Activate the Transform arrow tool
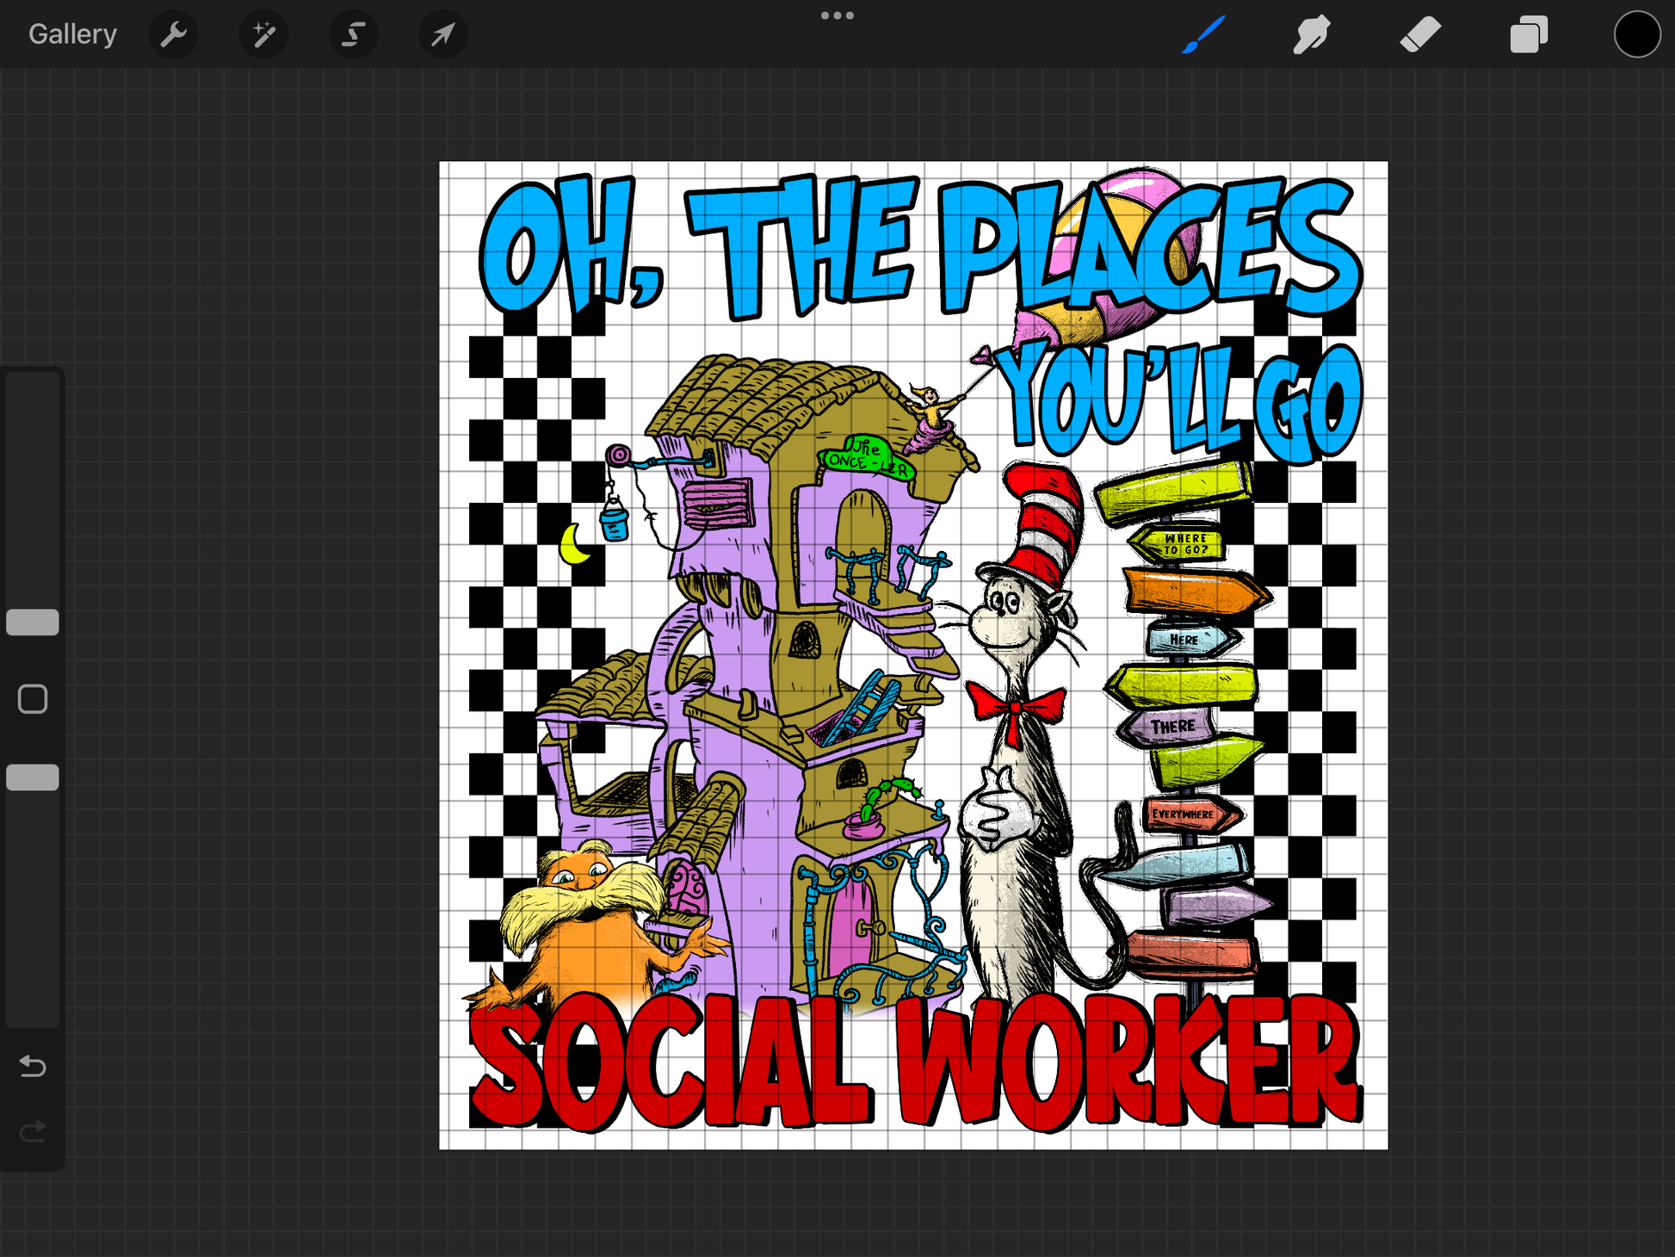Viewport: 1675px width, 1257px height. pyautogui.click(x=442, y=34)
